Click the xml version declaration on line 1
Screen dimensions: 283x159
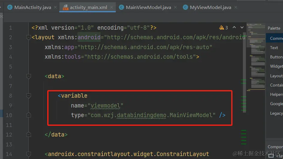click(x=94, y=28)
